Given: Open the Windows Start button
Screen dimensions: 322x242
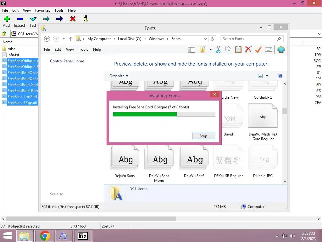Looking at the screenshot, I should (x=8, y=236).
